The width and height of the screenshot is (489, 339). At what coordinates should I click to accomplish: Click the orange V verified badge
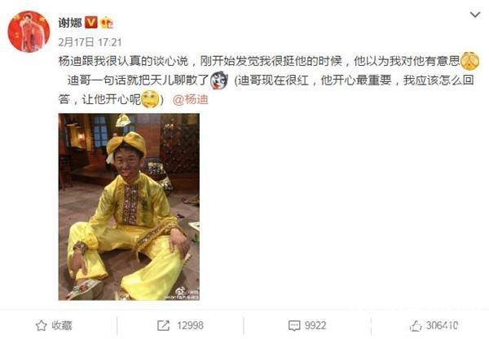91,23
